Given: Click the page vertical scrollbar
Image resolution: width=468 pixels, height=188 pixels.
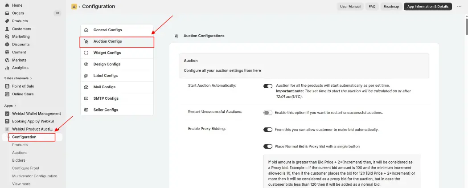Looking at the screenshot, I should pyautogui.click(x=466, y=27).
